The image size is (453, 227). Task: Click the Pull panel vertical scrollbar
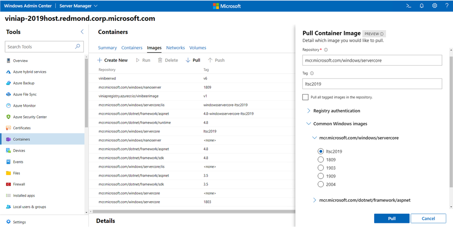451,121
